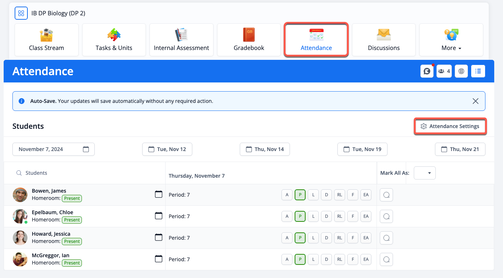Viewport: 503px width, 278px height.
Task: Open the class members icon showing 4
Action: (444, 72)
